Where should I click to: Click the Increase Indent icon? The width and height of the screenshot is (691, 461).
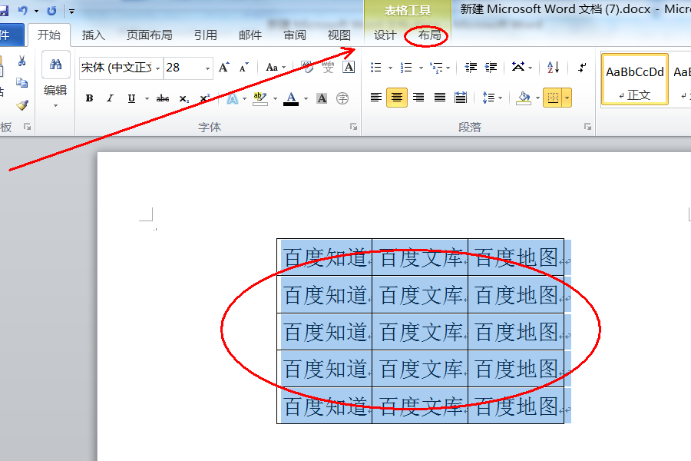pos(491,67)
